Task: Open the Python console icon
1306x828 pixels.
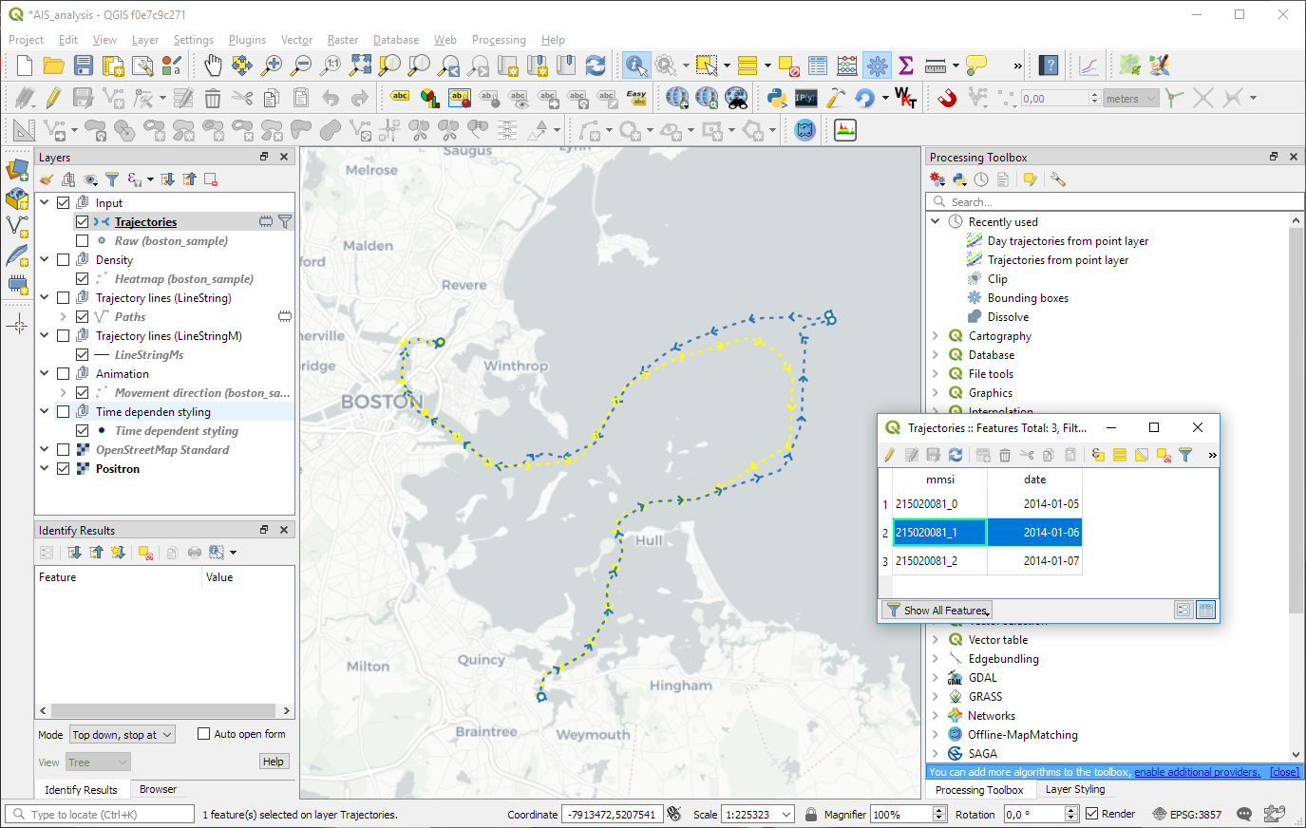Action: (x=776, y=98)
